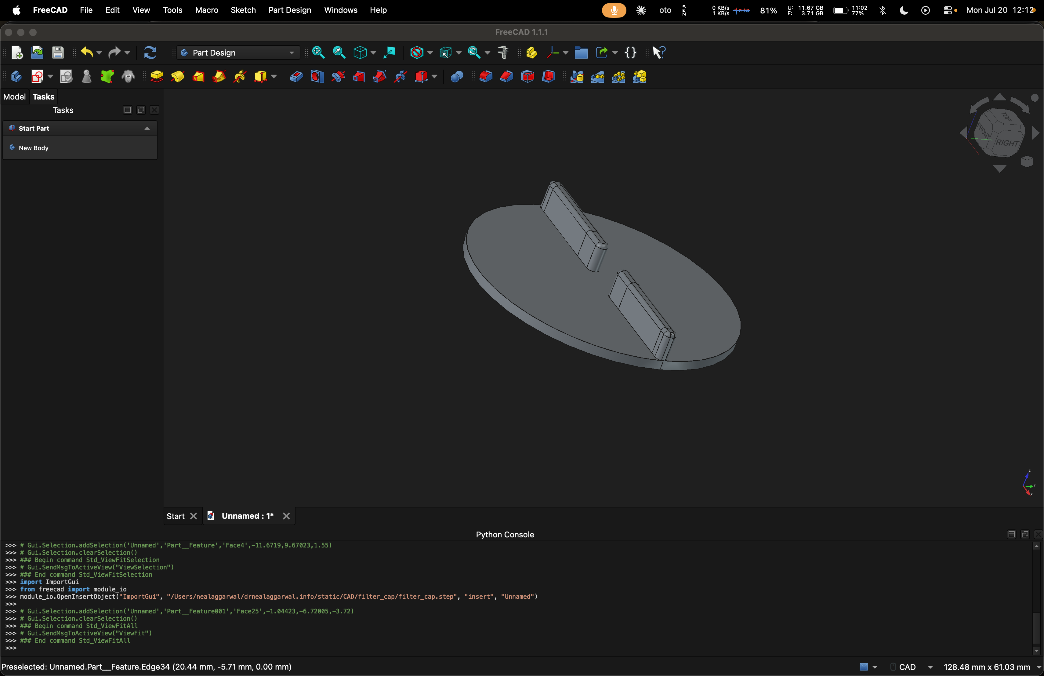Open the Part Design workbench selector
The height and width of the screenshot is (676, 1044).
click(238, 53)
